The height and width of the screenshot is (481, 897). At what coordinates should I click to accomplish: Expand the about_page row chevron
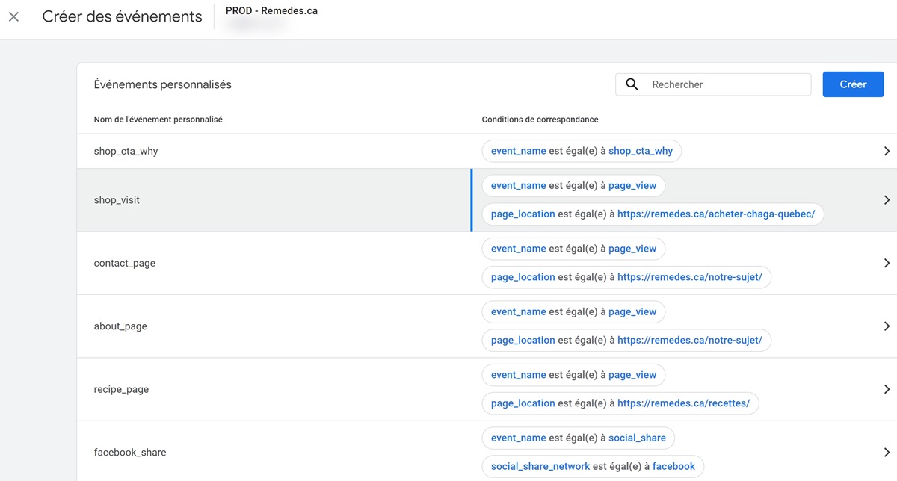click(887, 326)
